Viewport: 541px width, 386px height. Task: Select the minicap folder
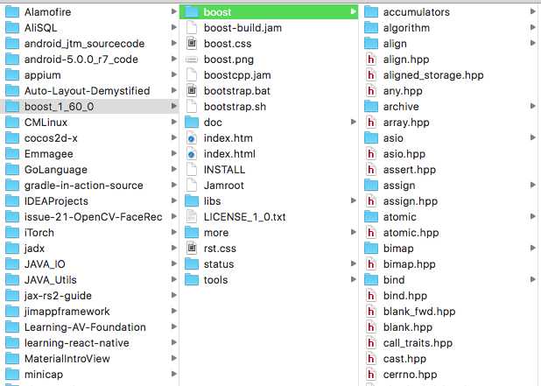[x=89, y=375]
